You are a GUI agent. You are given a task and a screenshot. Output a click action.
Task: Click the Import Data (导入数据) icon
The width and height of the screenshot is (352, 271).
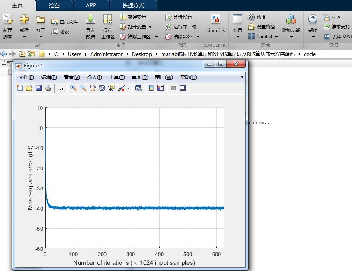[x=90, y=19]
